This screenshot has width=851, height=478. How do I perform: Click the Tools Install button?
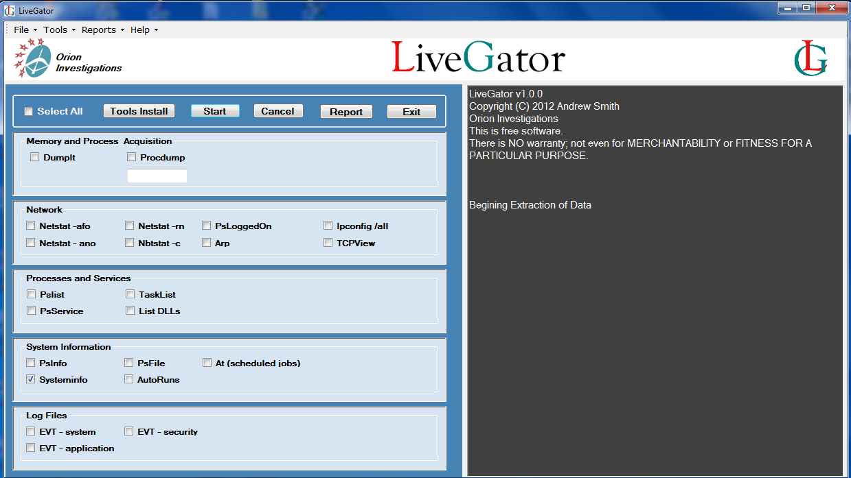click(139, 111)
